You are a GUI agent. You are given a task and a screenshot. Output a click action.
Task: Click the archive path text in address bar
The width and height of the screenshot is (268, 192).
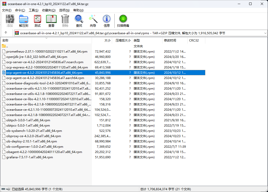tap(123, 33)
